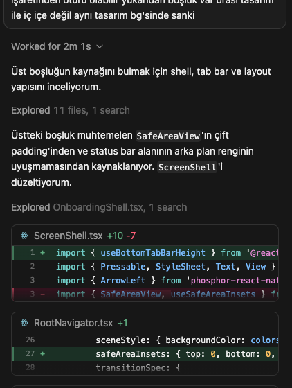
Task: Click the React icon beside ScreenShell.tsx
Action: [x=24, y=236]
